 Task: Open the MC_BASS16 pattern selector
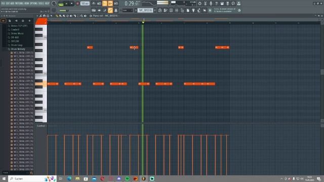[145, 10]
